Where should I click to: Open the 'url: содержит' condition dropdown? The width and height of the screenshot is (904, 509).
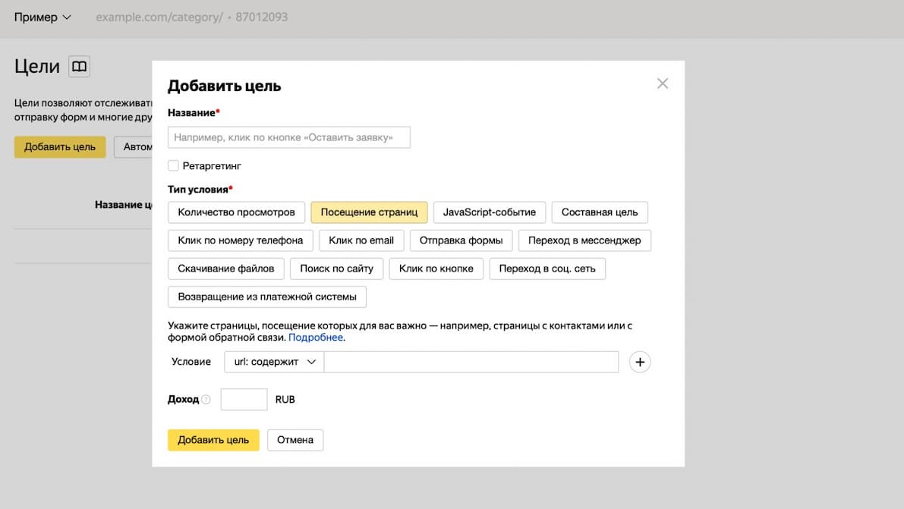pos(274,363)
